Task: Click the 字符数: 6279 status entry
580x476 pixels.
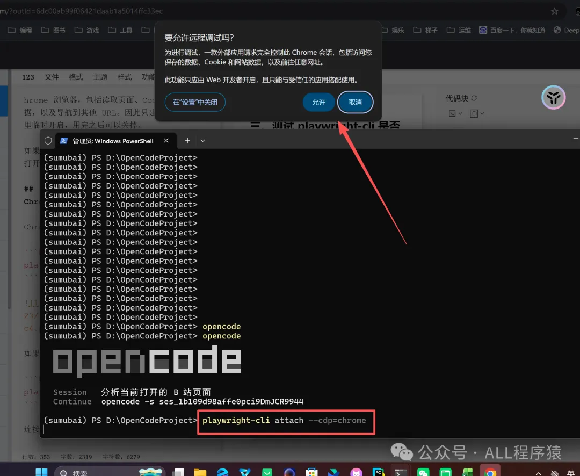Action: click(121, 457)
